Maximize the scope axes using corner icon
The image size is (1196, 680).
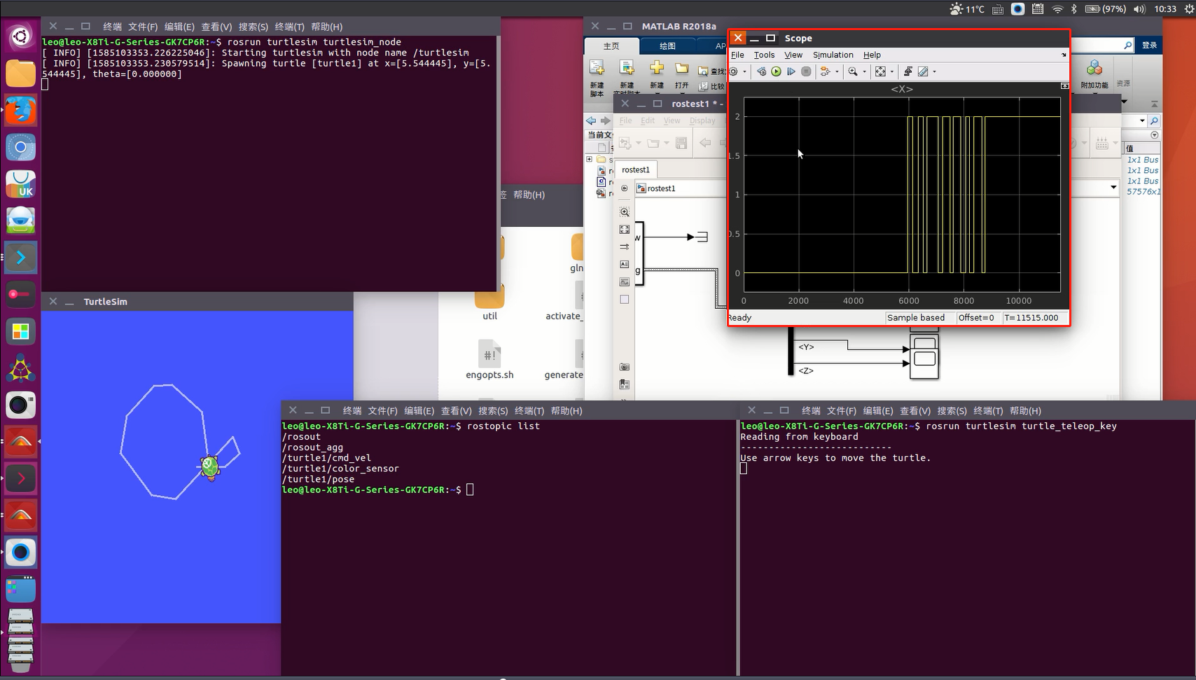pyautogui.click(x=1064, y=86)
